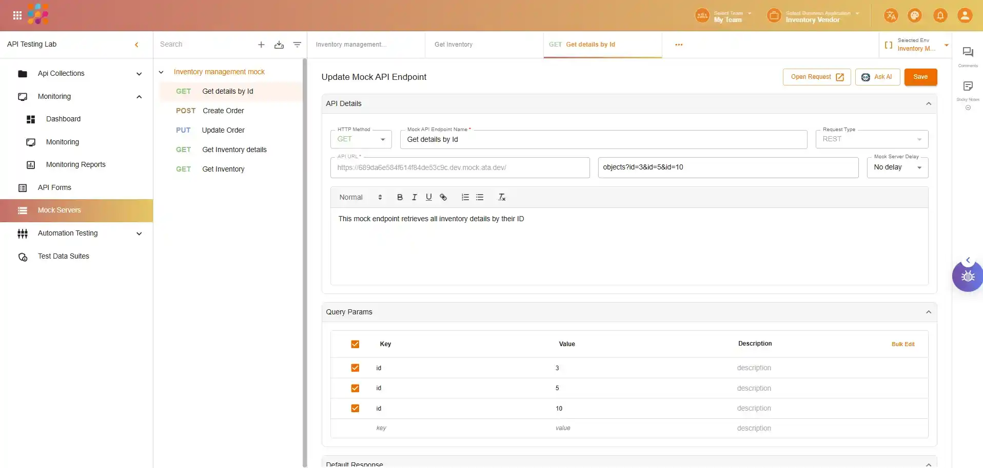Switch to the Get Inventory tab
Screen dimensions: 983x468
[454, 45]
